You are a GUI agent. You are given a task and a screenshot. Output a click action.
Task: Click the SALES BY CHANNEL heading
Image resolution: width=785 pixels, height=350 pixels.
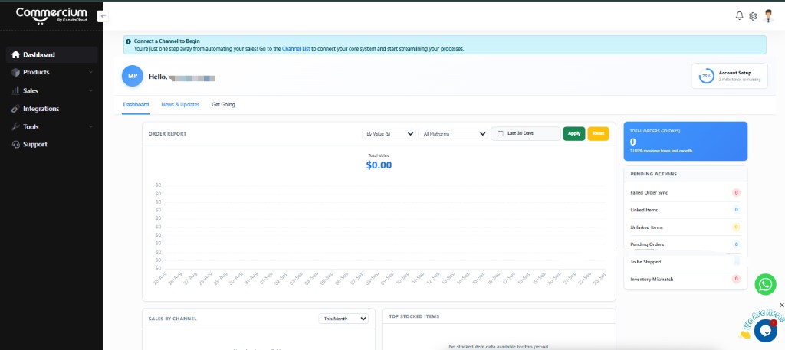[172, 319]
